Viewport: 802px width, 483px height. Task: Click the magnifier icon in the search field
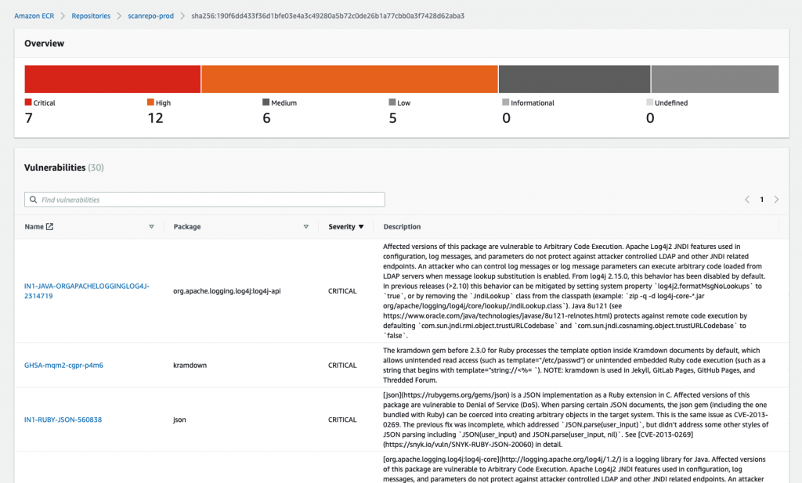click(32, 199)
